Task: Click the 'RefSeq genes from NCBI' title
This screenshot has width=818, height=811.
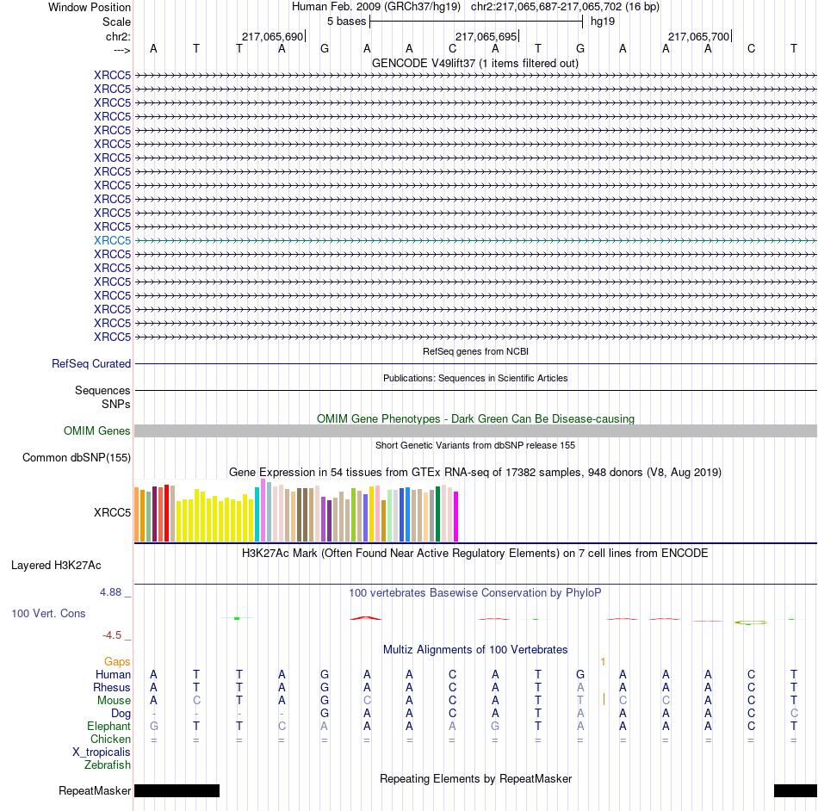Action: (x=476, y=351)
